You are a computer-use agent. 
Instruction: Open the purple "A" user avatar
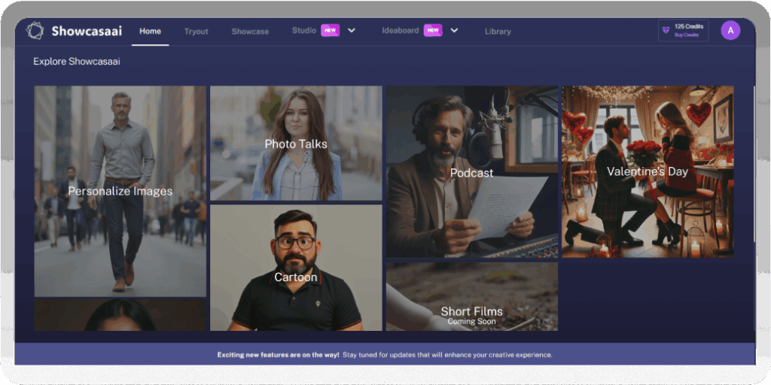tap(730, 30)
